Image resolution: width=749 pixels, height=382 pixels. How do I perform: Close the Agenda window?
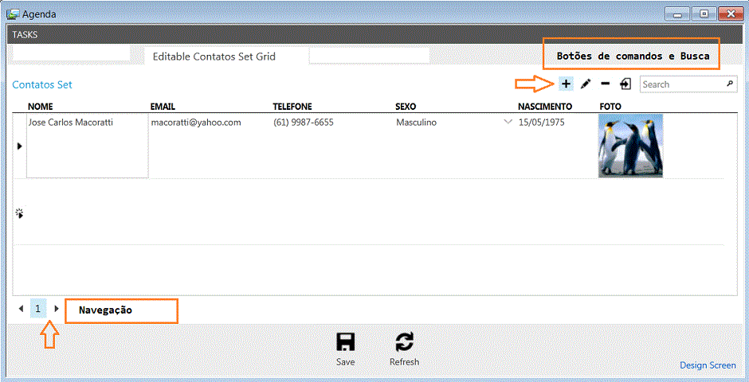[x=730, y=14]
